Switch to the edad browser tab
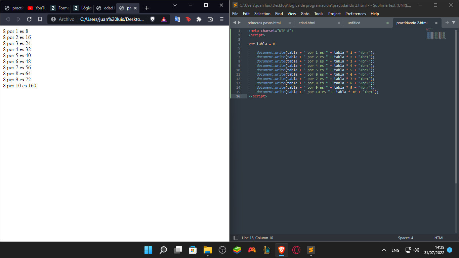The width and height of the screenshot is (459, 258). 105,8
